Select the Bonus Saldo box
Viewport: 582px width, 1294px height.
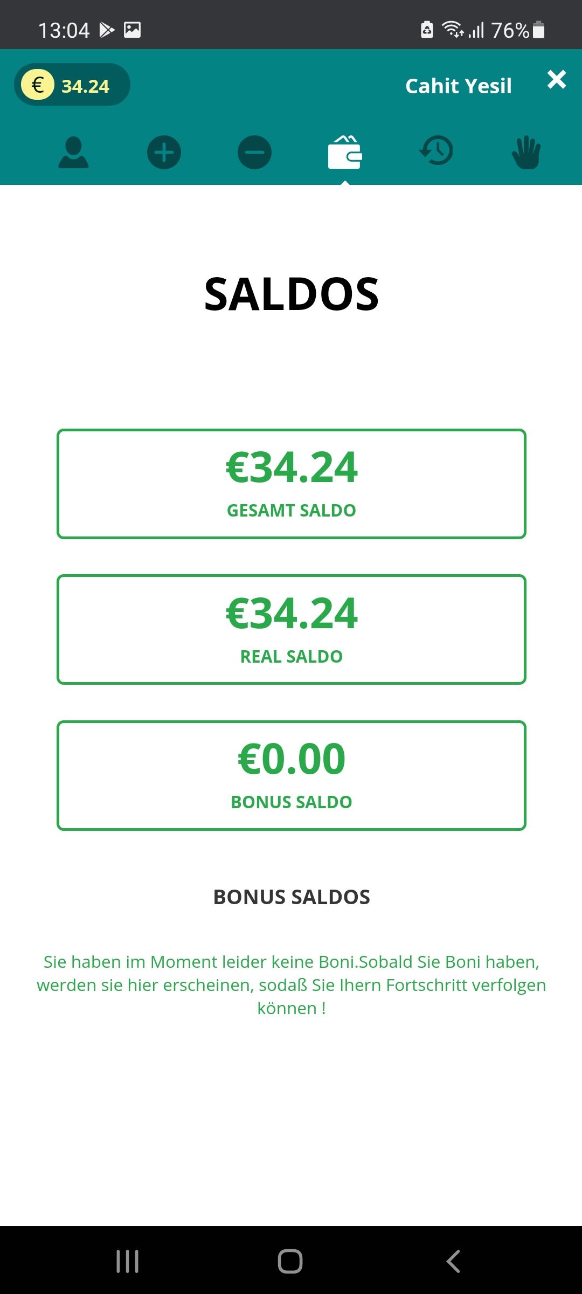291,775
